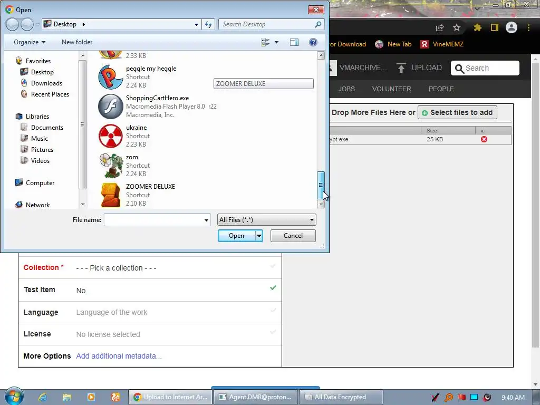Viewport: 540px width, 405px height.
Task: Click the Forward navigation button
Action: (27, 24)
